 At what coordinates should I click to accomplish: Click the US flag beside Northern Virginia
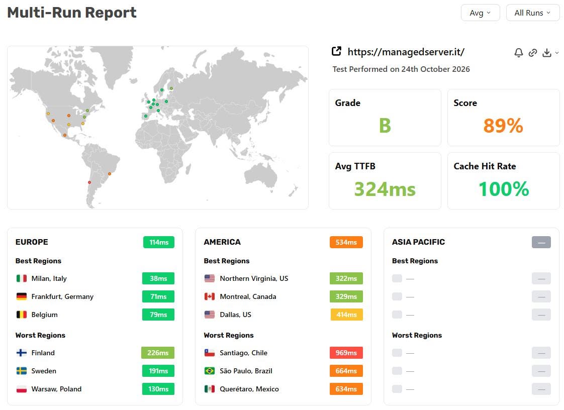click(209, 278)
